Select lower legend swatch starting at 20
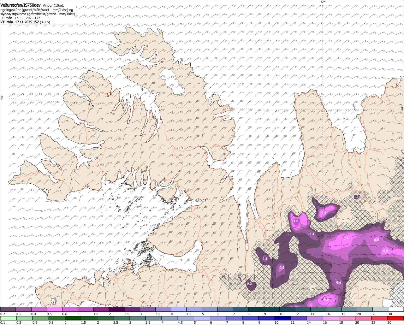This screenshot has width=404, height=325. click(x=364, y=318)
